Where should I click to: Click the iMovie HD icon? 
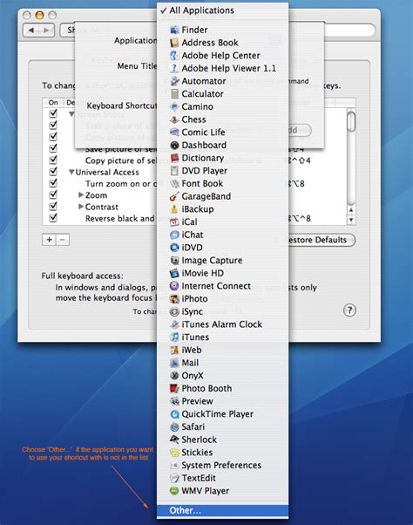pos(174,273)
